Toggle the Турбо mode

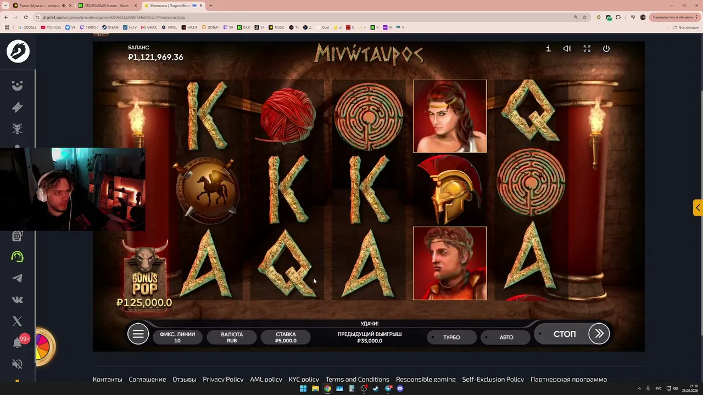(452, 337)
